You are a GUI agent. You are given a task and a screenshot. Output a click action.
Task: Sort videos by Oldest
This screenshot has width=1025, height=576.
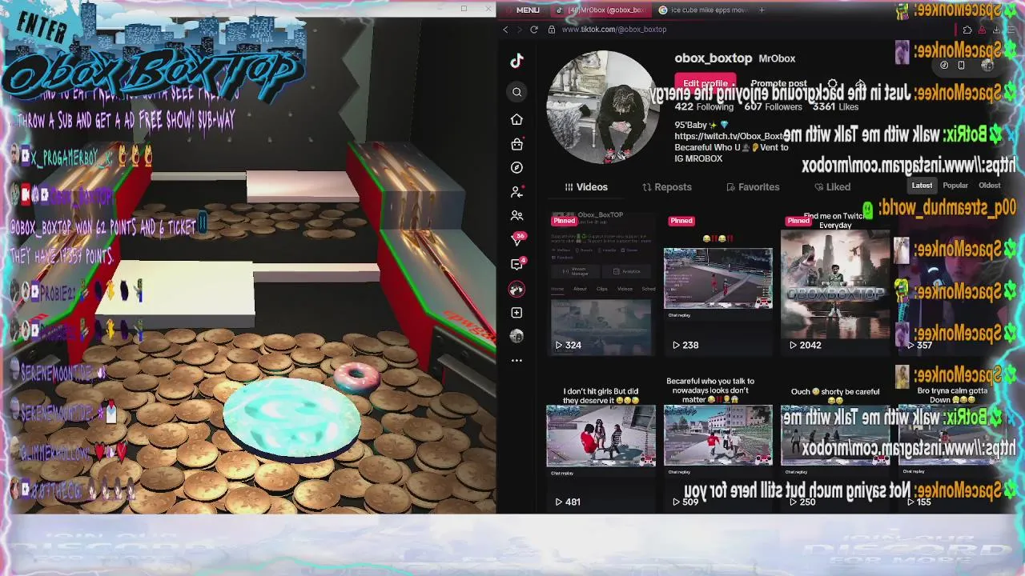(989, 186)
